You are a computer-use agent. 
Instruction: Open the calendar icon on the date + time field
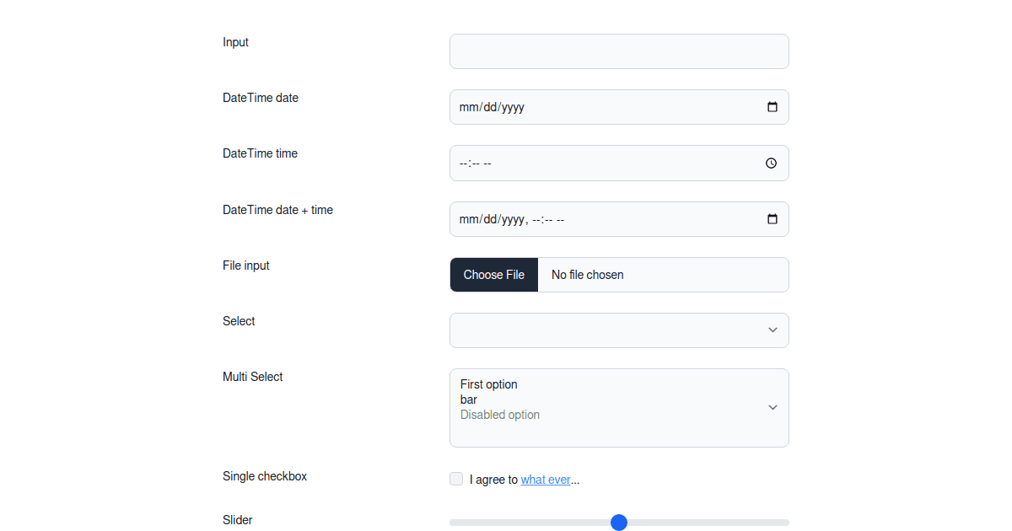pos(772,218)
